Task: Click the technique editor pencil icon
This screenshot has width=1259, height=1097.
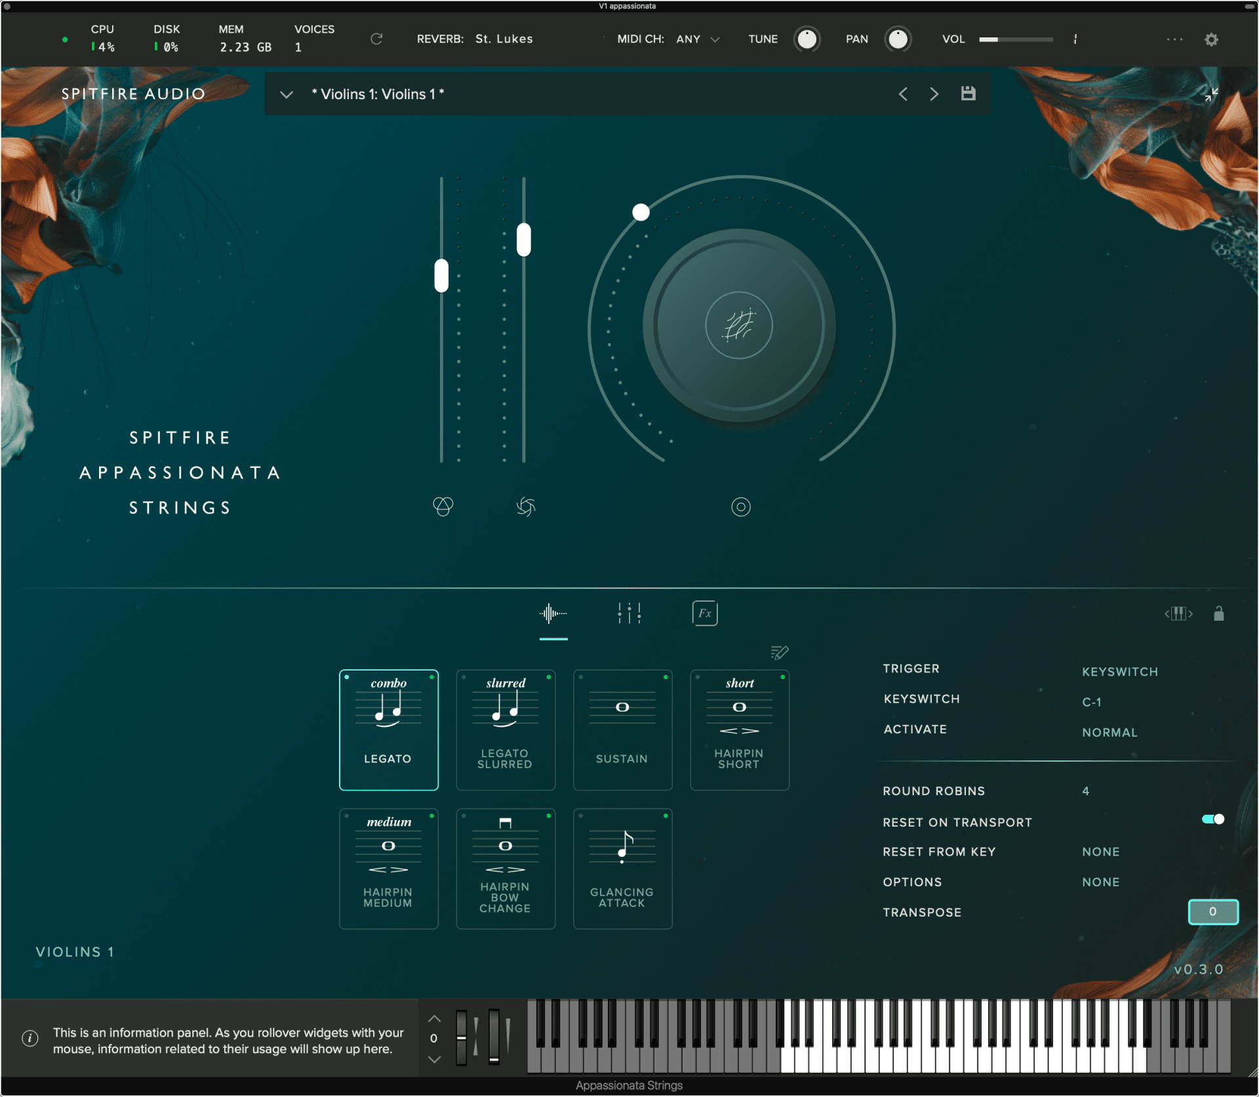Action: click(779, 652)
